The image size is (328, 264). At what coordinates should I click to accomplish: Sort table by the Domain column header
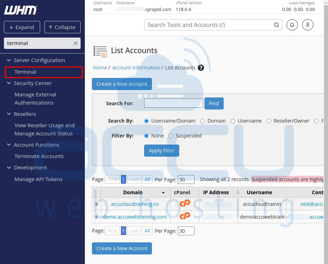133,192
